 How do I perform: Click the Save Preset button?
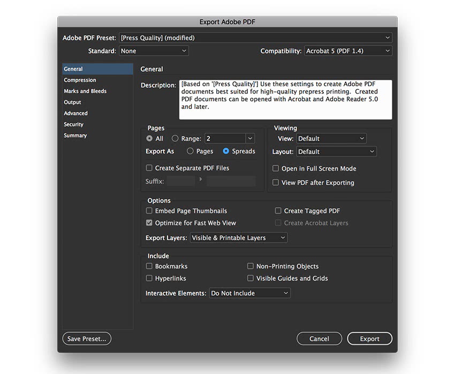coord(87,339)
